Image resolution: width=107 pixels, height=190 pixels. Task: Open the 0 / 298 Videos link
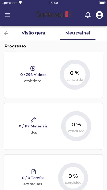coord(33,75)
